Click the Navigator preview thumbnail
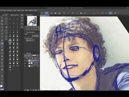The height and width of the screenshot is (97, 129). 32,21
